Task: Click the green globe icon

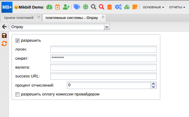Action: (86, 7)
